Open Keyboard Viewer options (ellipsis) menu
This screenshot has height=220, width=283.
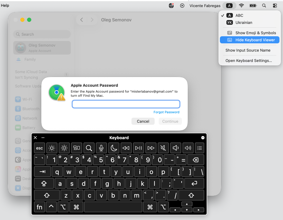203,138
